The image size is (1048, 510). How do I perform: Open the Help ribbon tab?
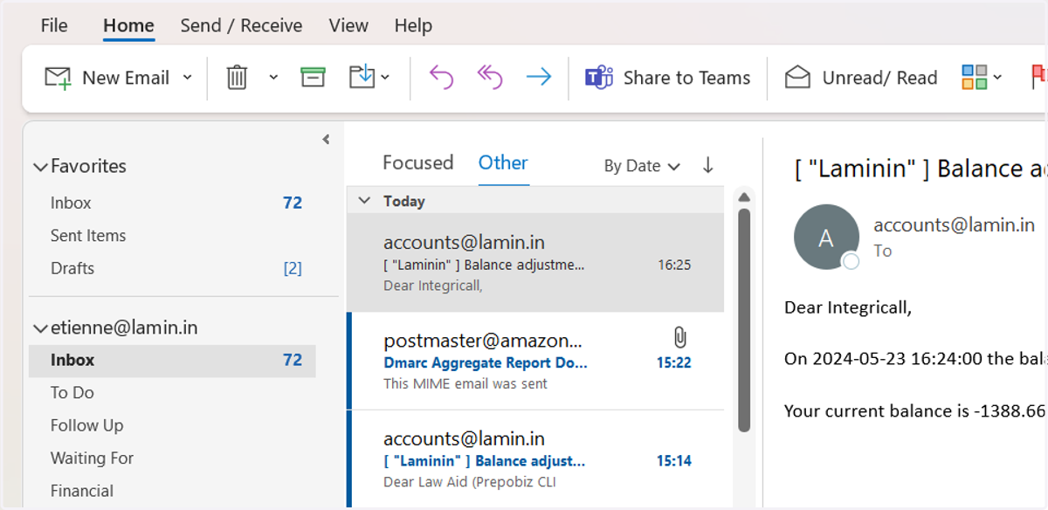(413, 25)
